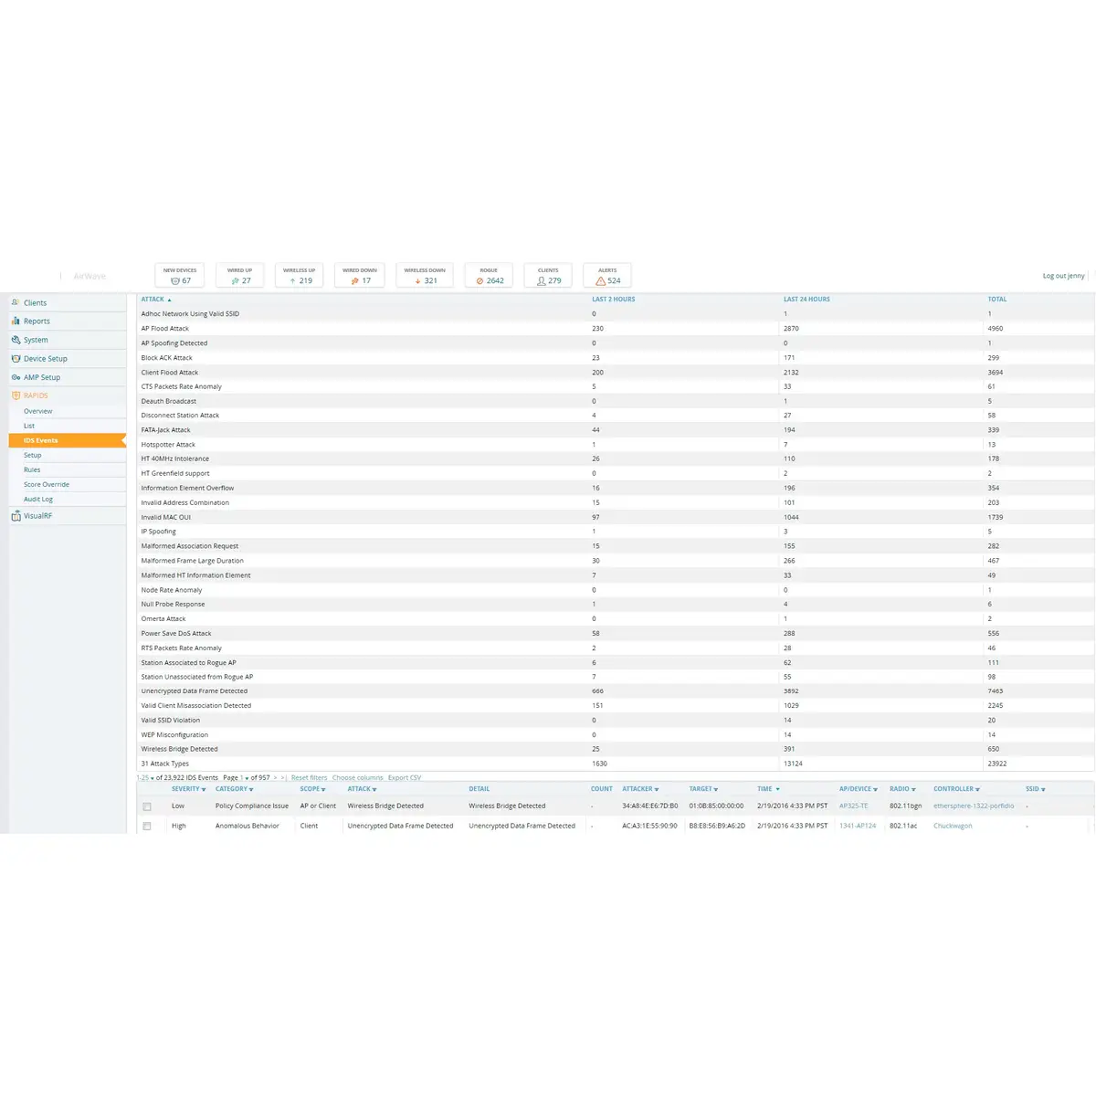Open the Audit Log page in RAPIDS

click(38, 500)
